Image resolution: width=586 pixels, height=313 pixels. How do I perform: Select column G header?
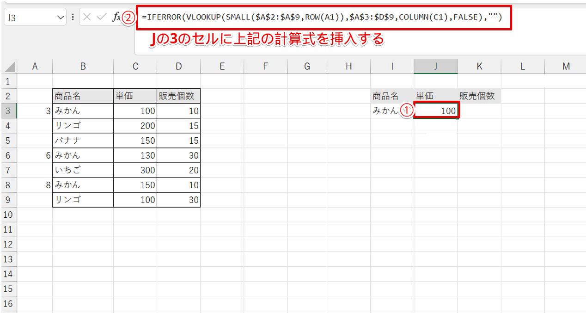click(x=307, y=67)
